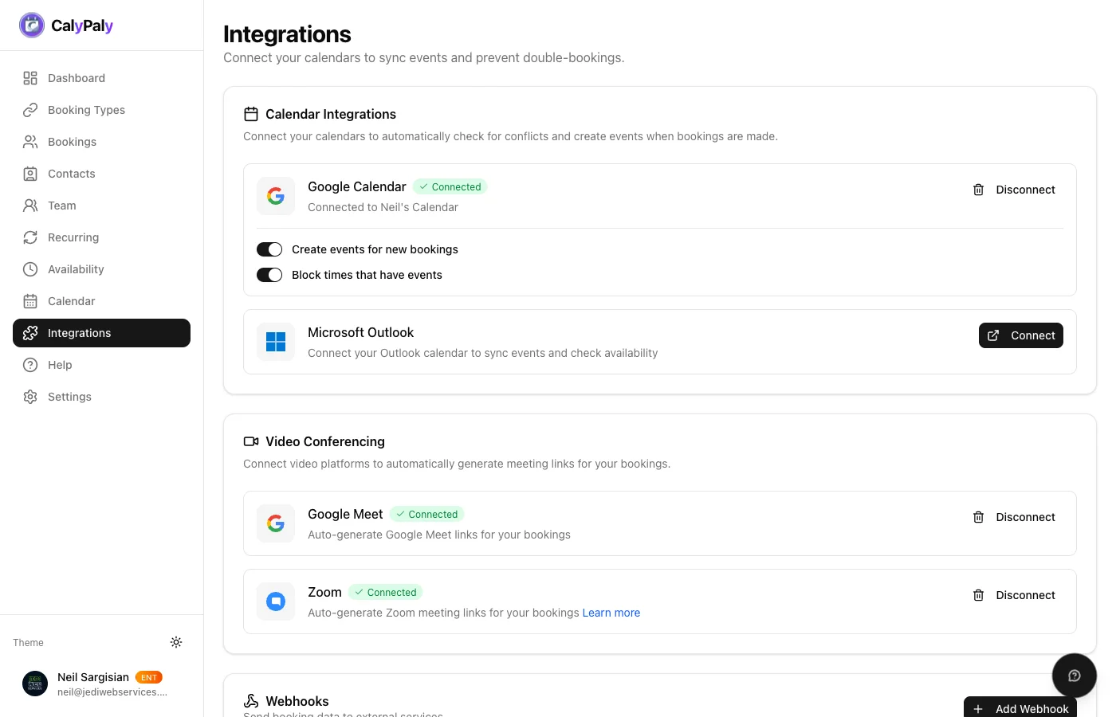Image resolution: width=1116 pixels, height=717 pixels.
Task: Select the Integrations puzzle icon
Action: (30, 333)
